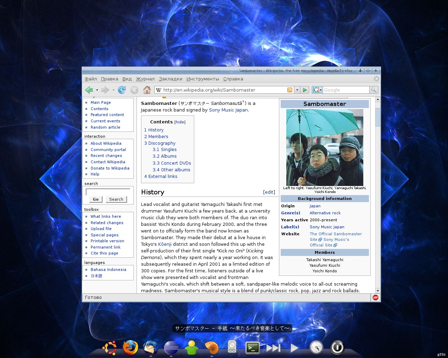The height and width of the screenshot is (358, 448).
Task: Open the Forward history dropdown arrow
Action: click(x=113, y=90)
